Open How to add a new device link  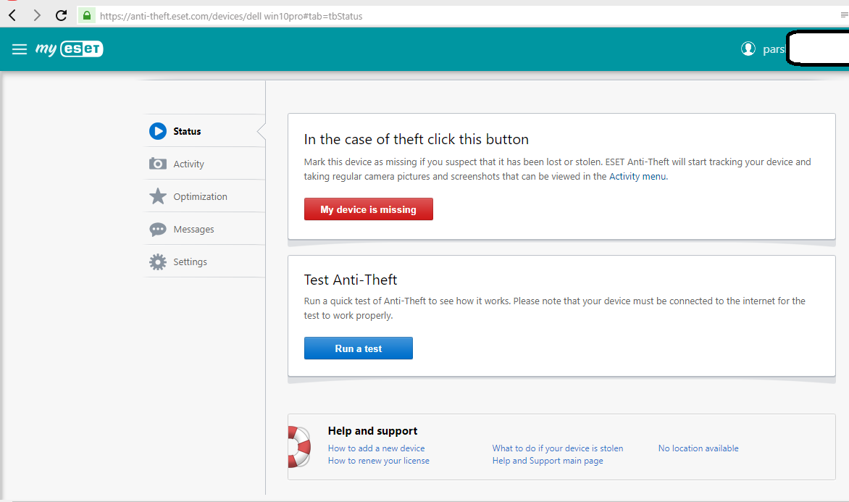[376, 448]
